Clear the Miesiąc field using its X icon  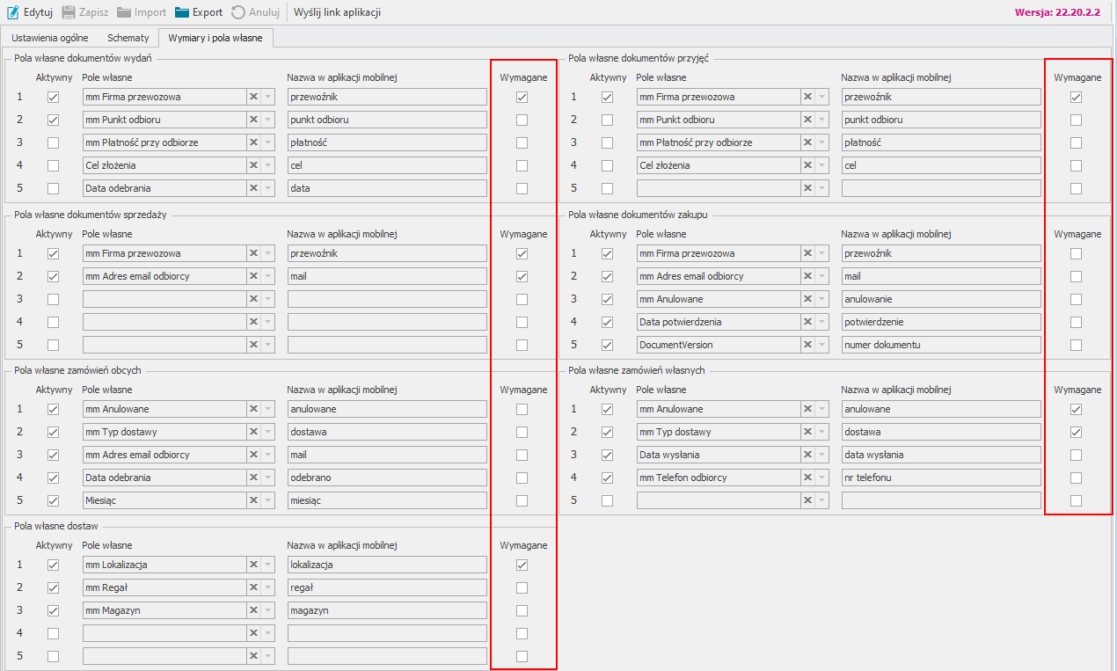pos(253,500)
